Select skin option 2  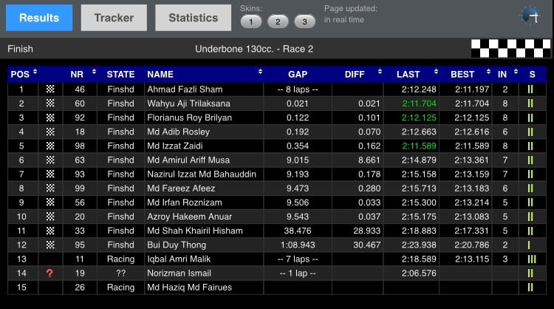coord(278,21)
